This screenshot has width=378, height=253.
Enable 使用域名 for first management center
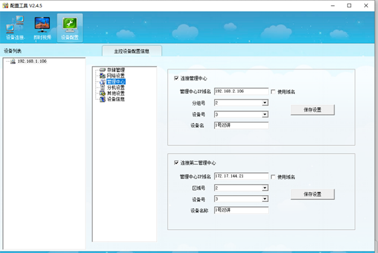pos(273,92)
